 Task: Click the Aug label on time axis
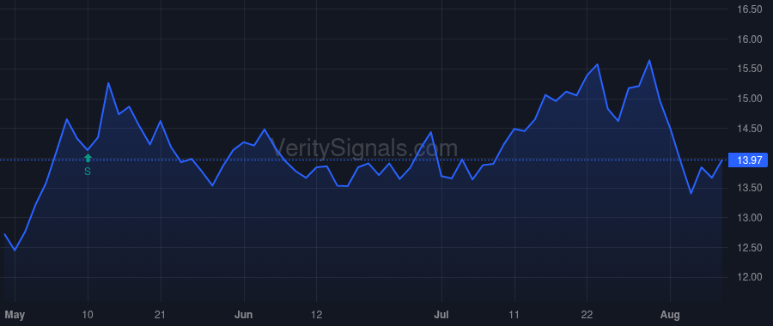point(671,315)
